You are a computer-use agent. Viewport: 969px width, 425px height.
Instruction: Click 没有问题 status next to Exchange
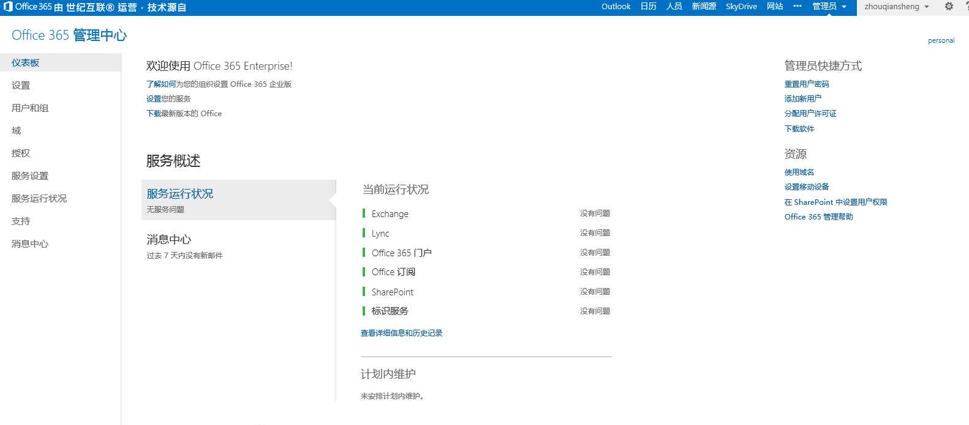(x=595, y=213)
